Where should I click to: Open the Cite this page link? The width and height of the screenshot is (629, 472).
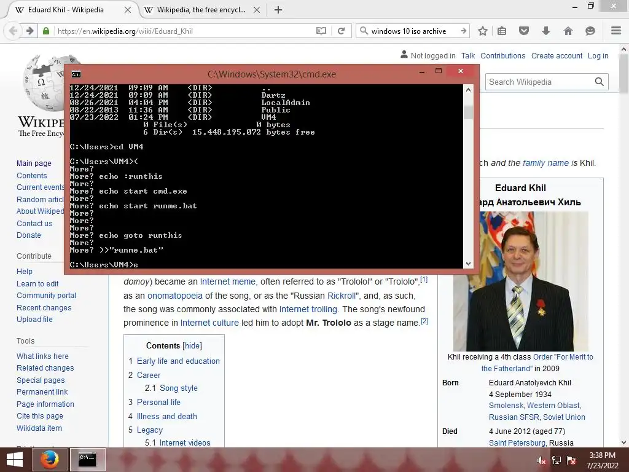coord(40,416)
